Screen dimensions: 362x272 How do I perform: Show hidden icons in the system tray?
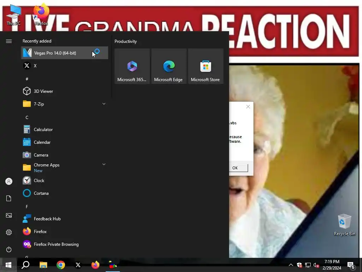point(291,265)
